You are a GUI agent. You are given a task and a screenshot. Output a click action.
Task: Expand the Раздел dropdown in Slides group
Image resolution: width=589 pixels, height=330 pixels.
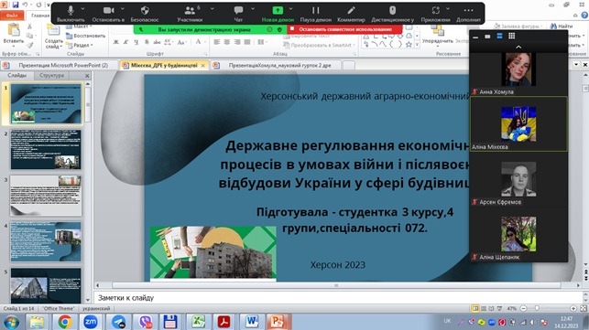pos(80,45)
